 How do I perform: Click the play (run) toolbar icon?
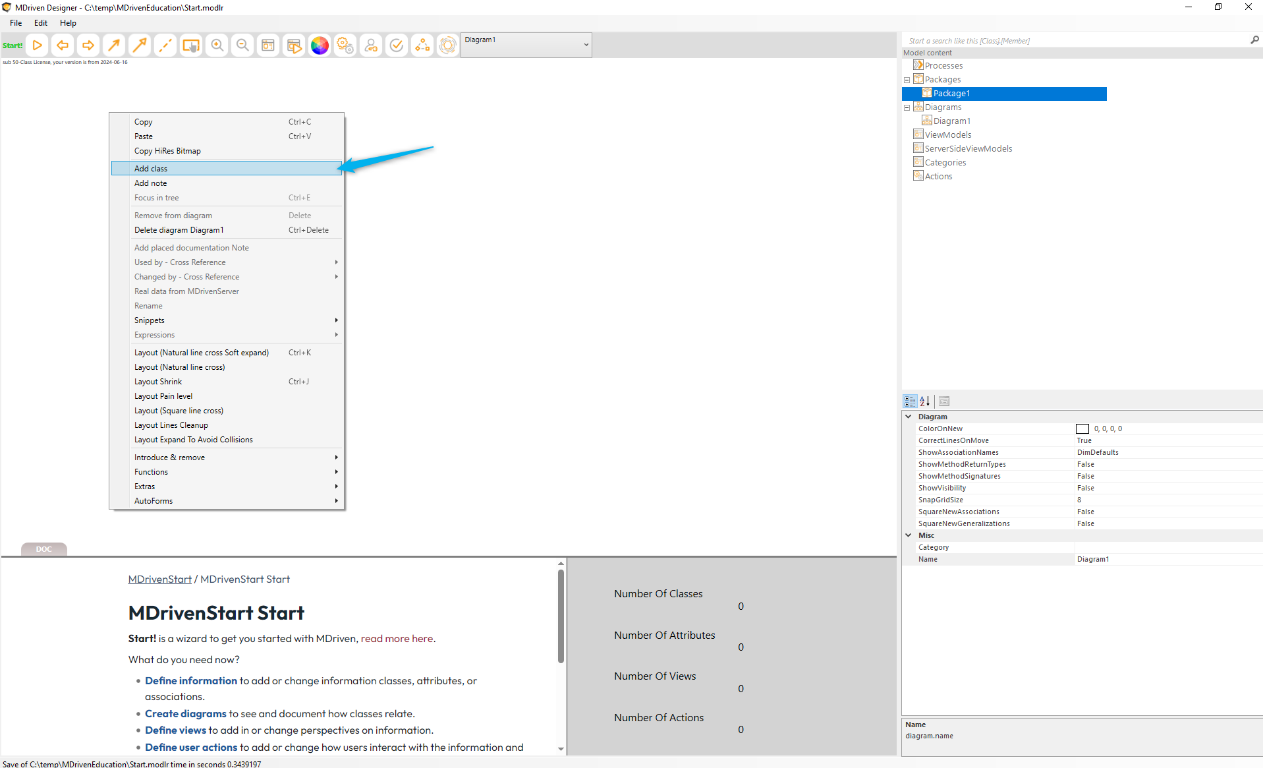tap(38, 45)
